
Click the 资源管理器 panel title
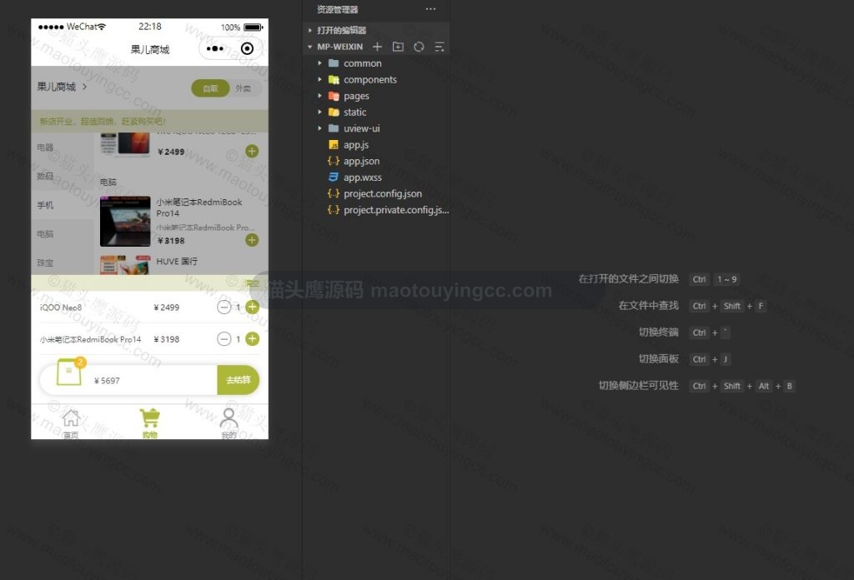338,9
